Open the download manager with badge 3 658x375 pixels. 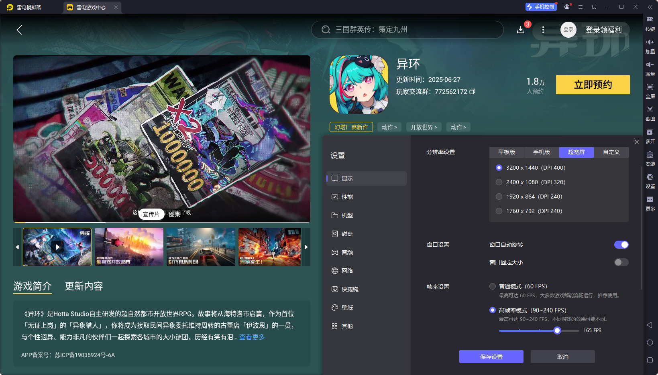point(521,30)
